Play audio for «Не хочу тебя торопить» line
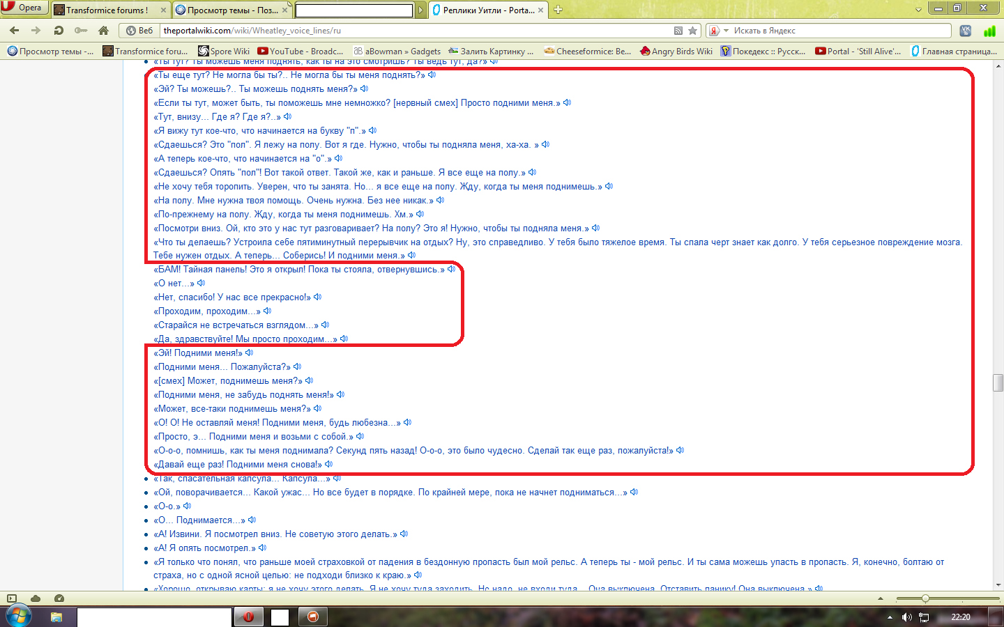Viewport: 1004px width, 627px height. (x=609, y=186)
